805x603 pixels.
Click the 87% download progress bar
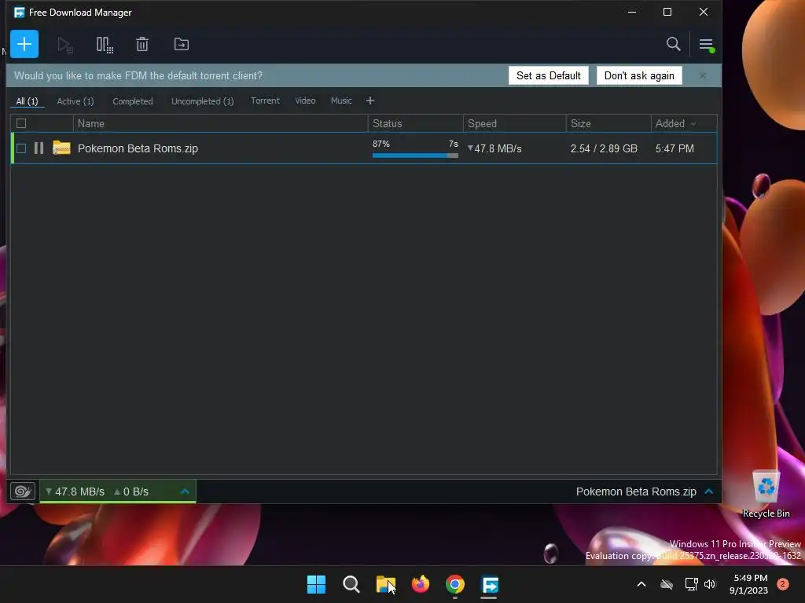coord(415,155)
